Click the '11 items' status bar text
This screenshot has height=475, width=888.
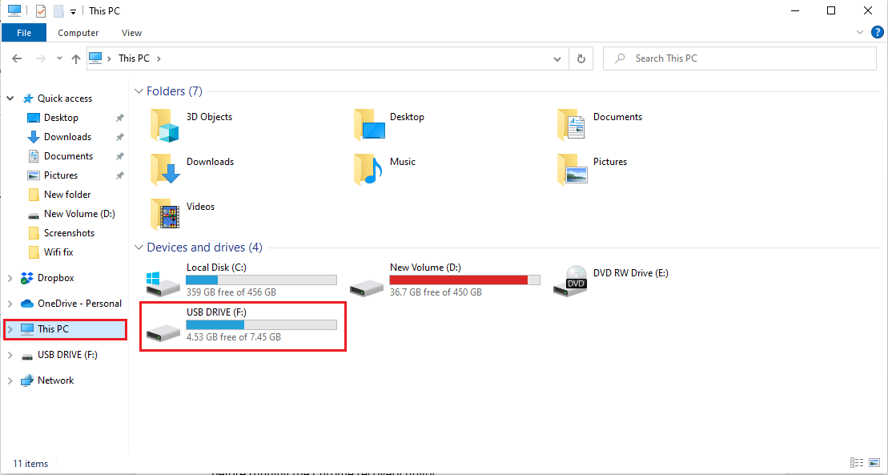pyautogui.click(x=30, y=464)
